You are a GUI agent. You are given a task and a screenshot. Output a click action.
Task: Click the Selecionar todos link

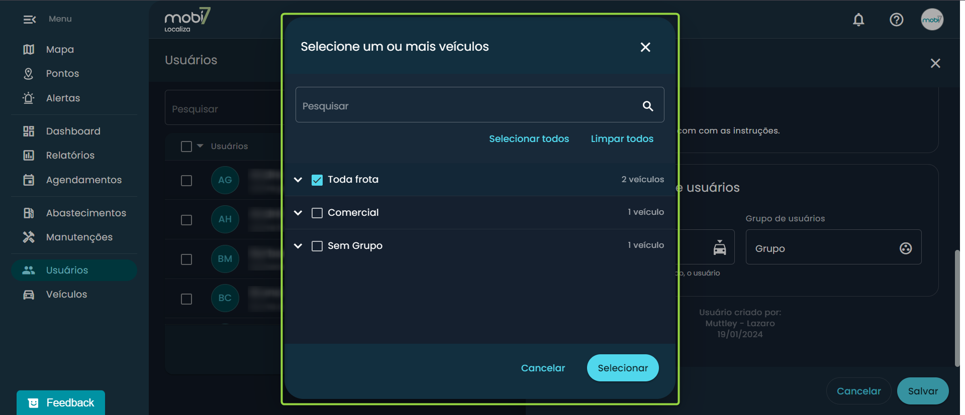(x=529, y=139)
